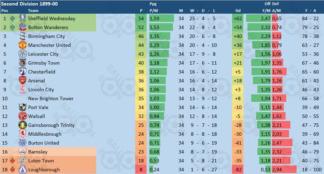This screenshot has width=324, height=174.
Task: Click the New Brighton Tower team name
Action: click(x=51, y=98)
